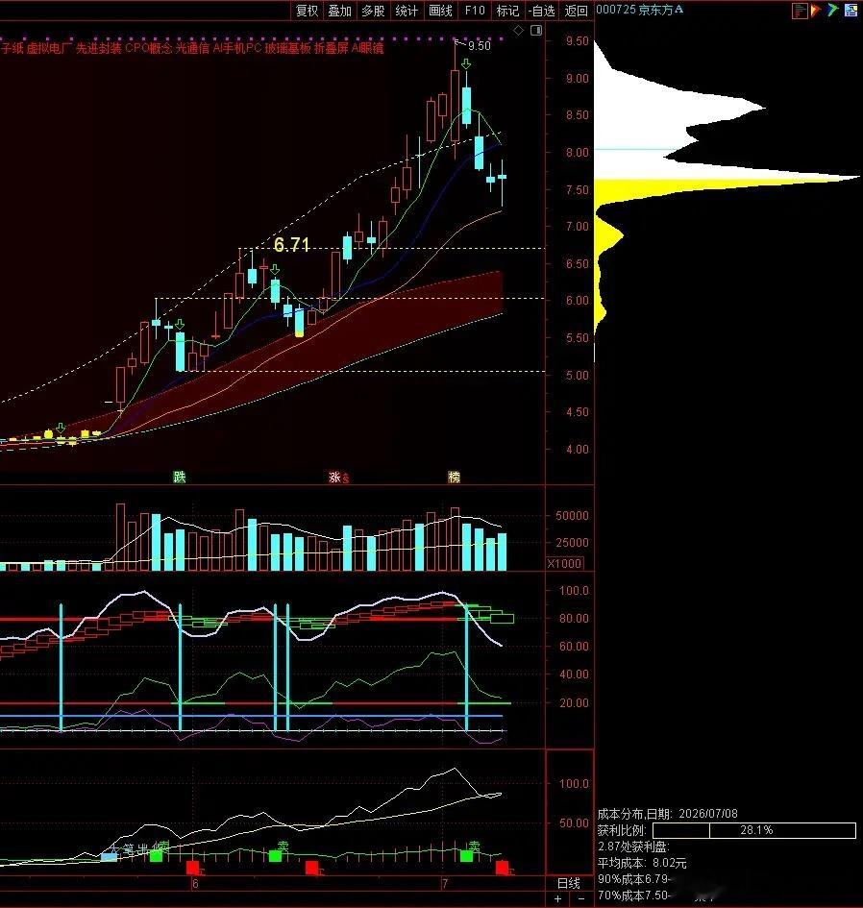Click the 榜 marker below the price chart

(x=455, y=477)
